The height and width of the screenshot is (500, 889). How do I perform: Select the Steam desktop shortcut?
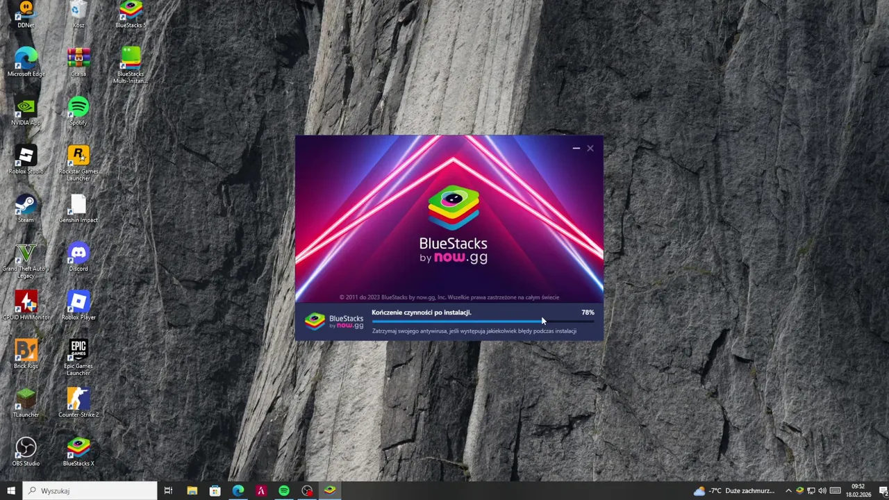pos(26,208)
